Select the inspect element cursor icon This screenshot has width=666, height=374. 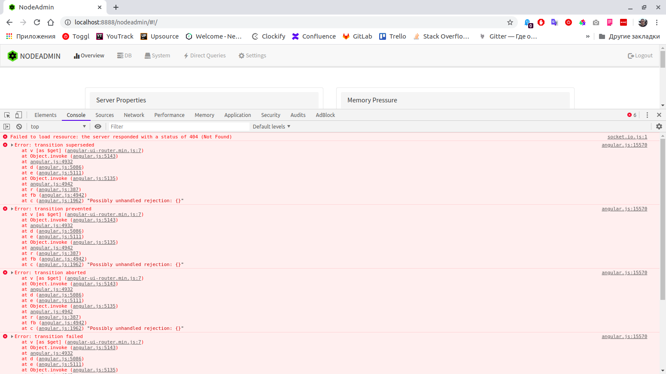[x=6, y=115]
